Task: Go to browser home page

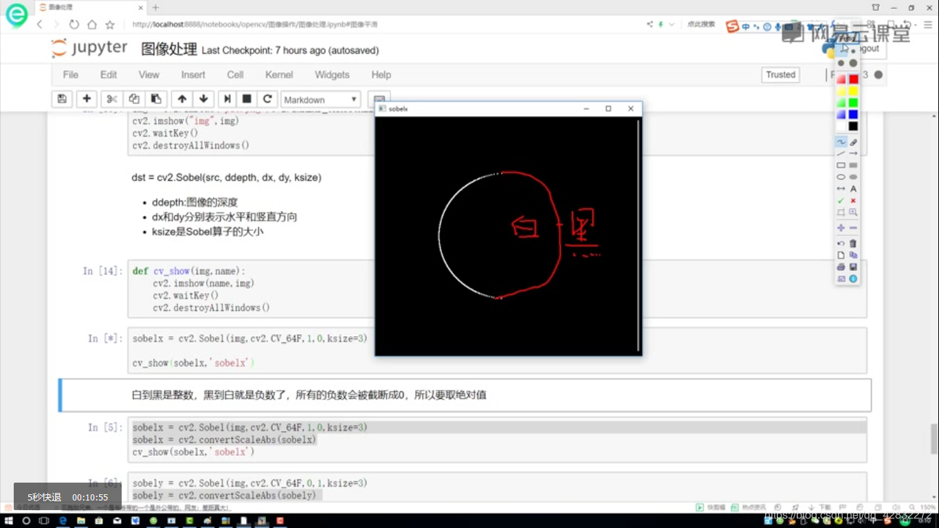Action: pos(92,25)
